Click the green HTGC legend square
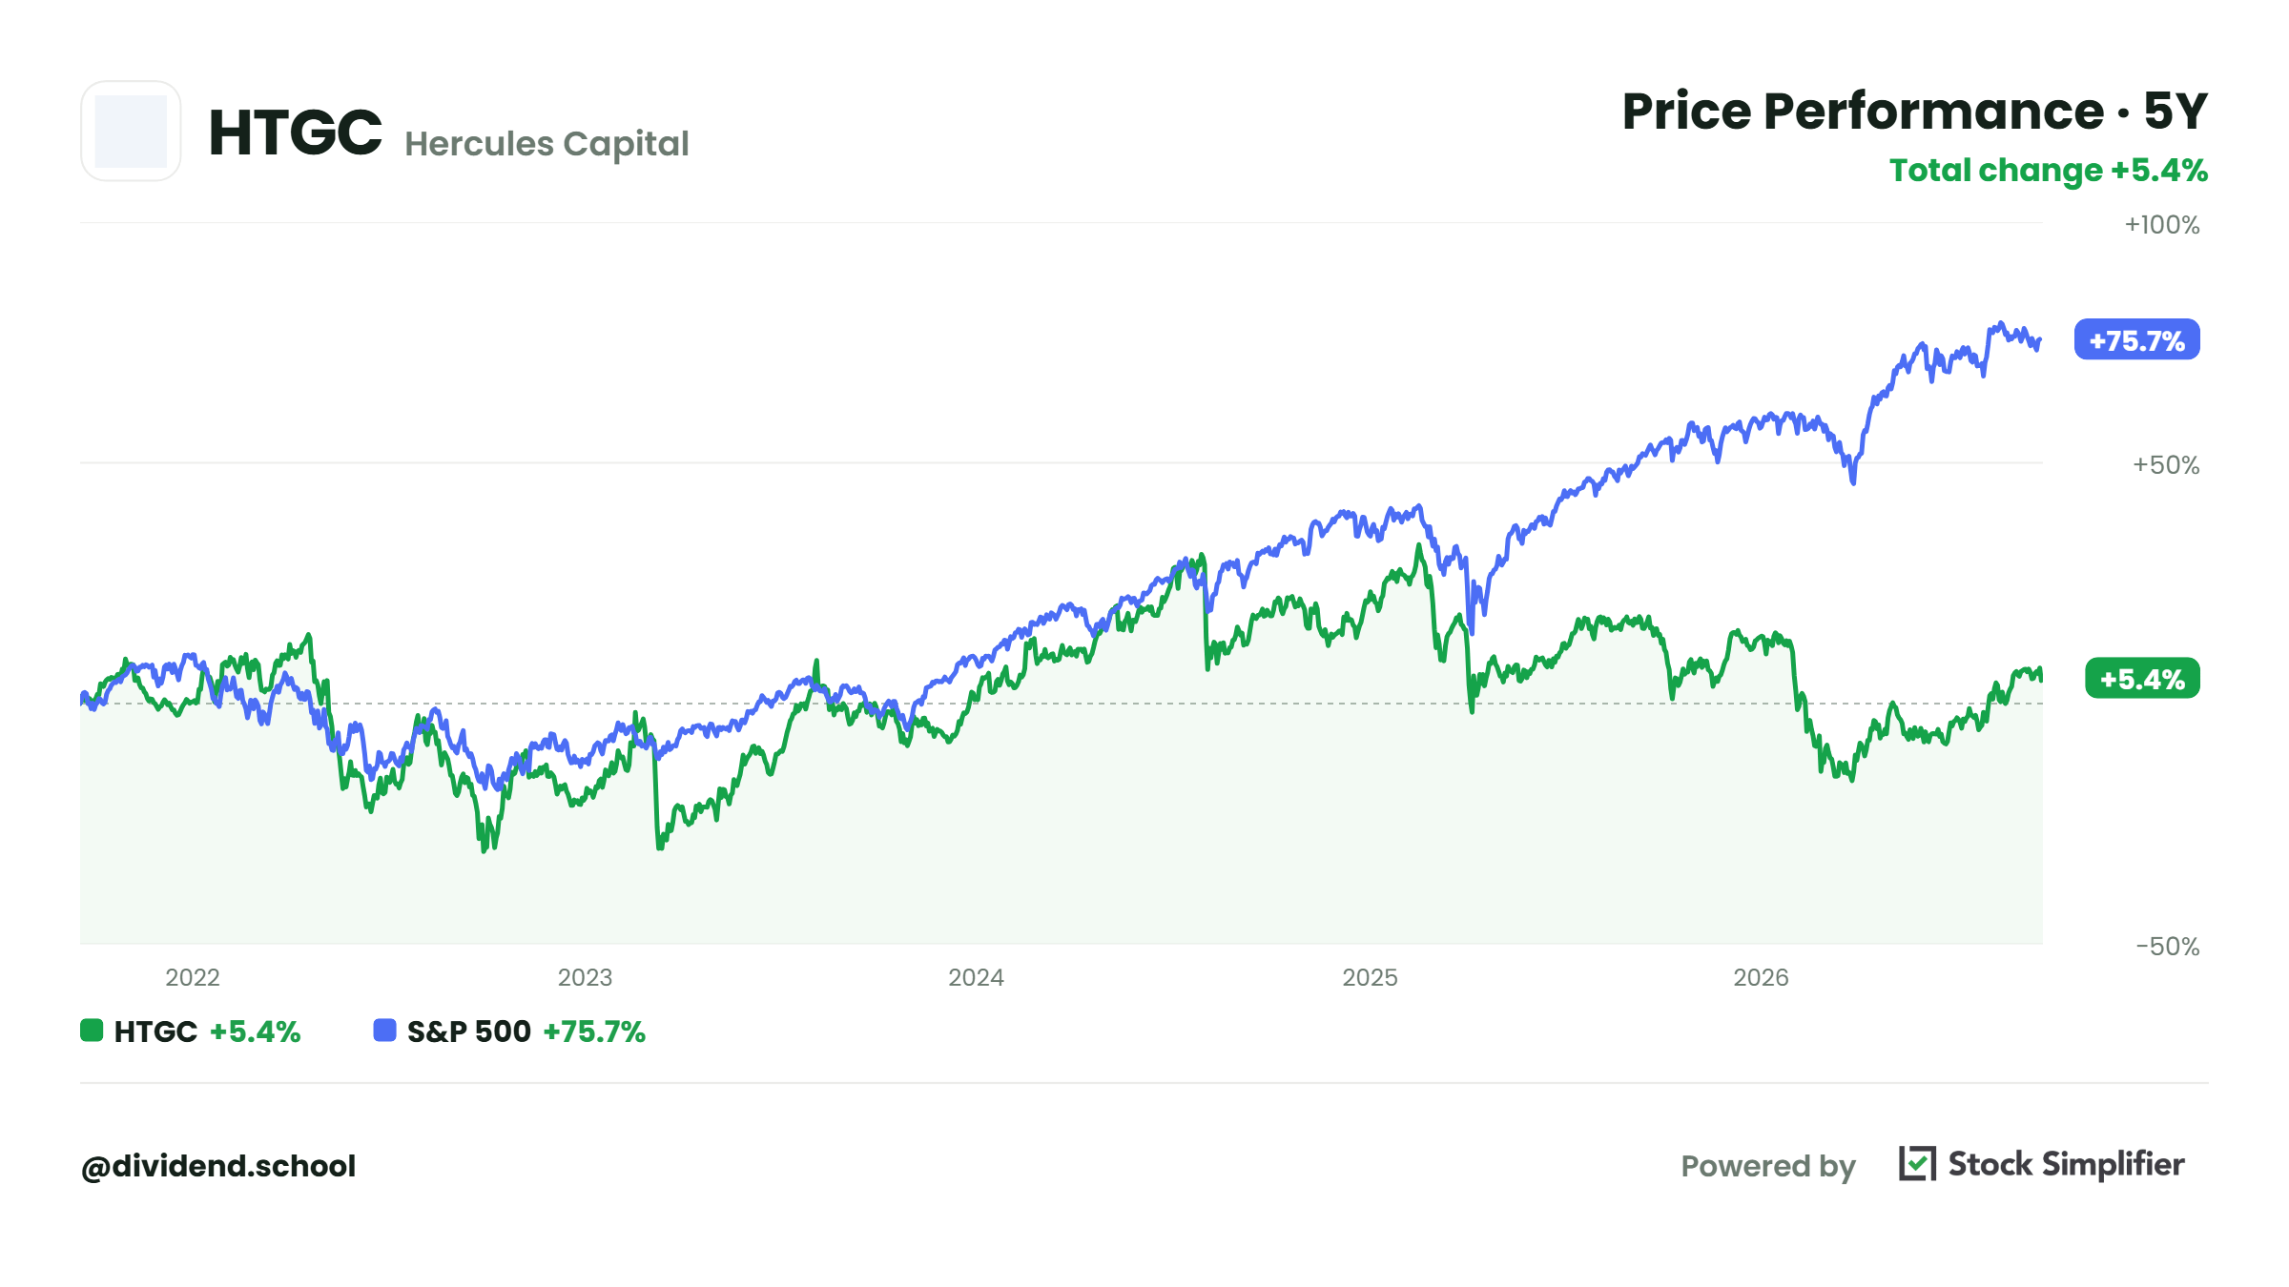This screenshot has height=1287, width=2289. pos(92,1031)
